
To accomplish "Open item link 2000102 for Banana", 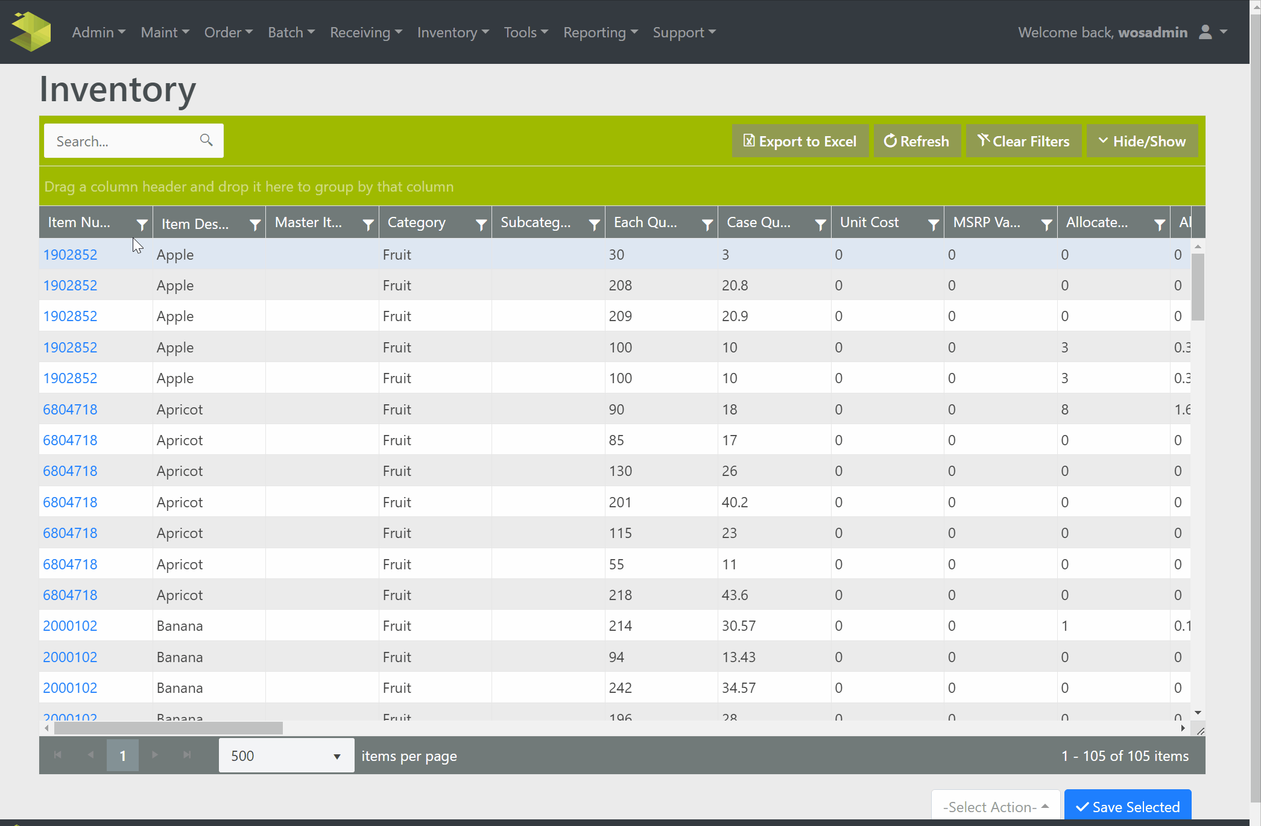I will (70, 626).
